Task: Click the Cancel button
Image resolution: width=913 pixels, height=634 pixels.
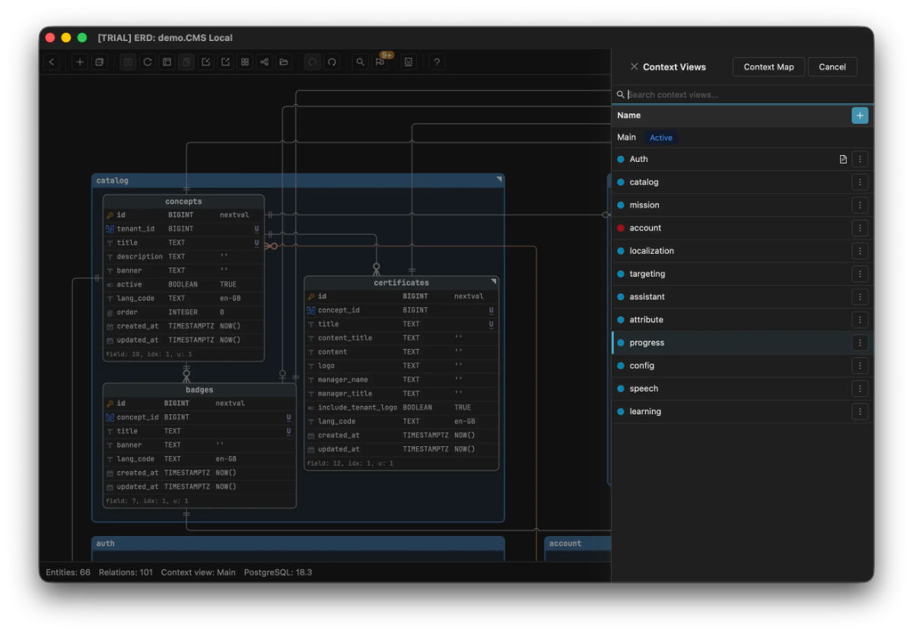Action: pyautogui.click(x=832, y=67)
